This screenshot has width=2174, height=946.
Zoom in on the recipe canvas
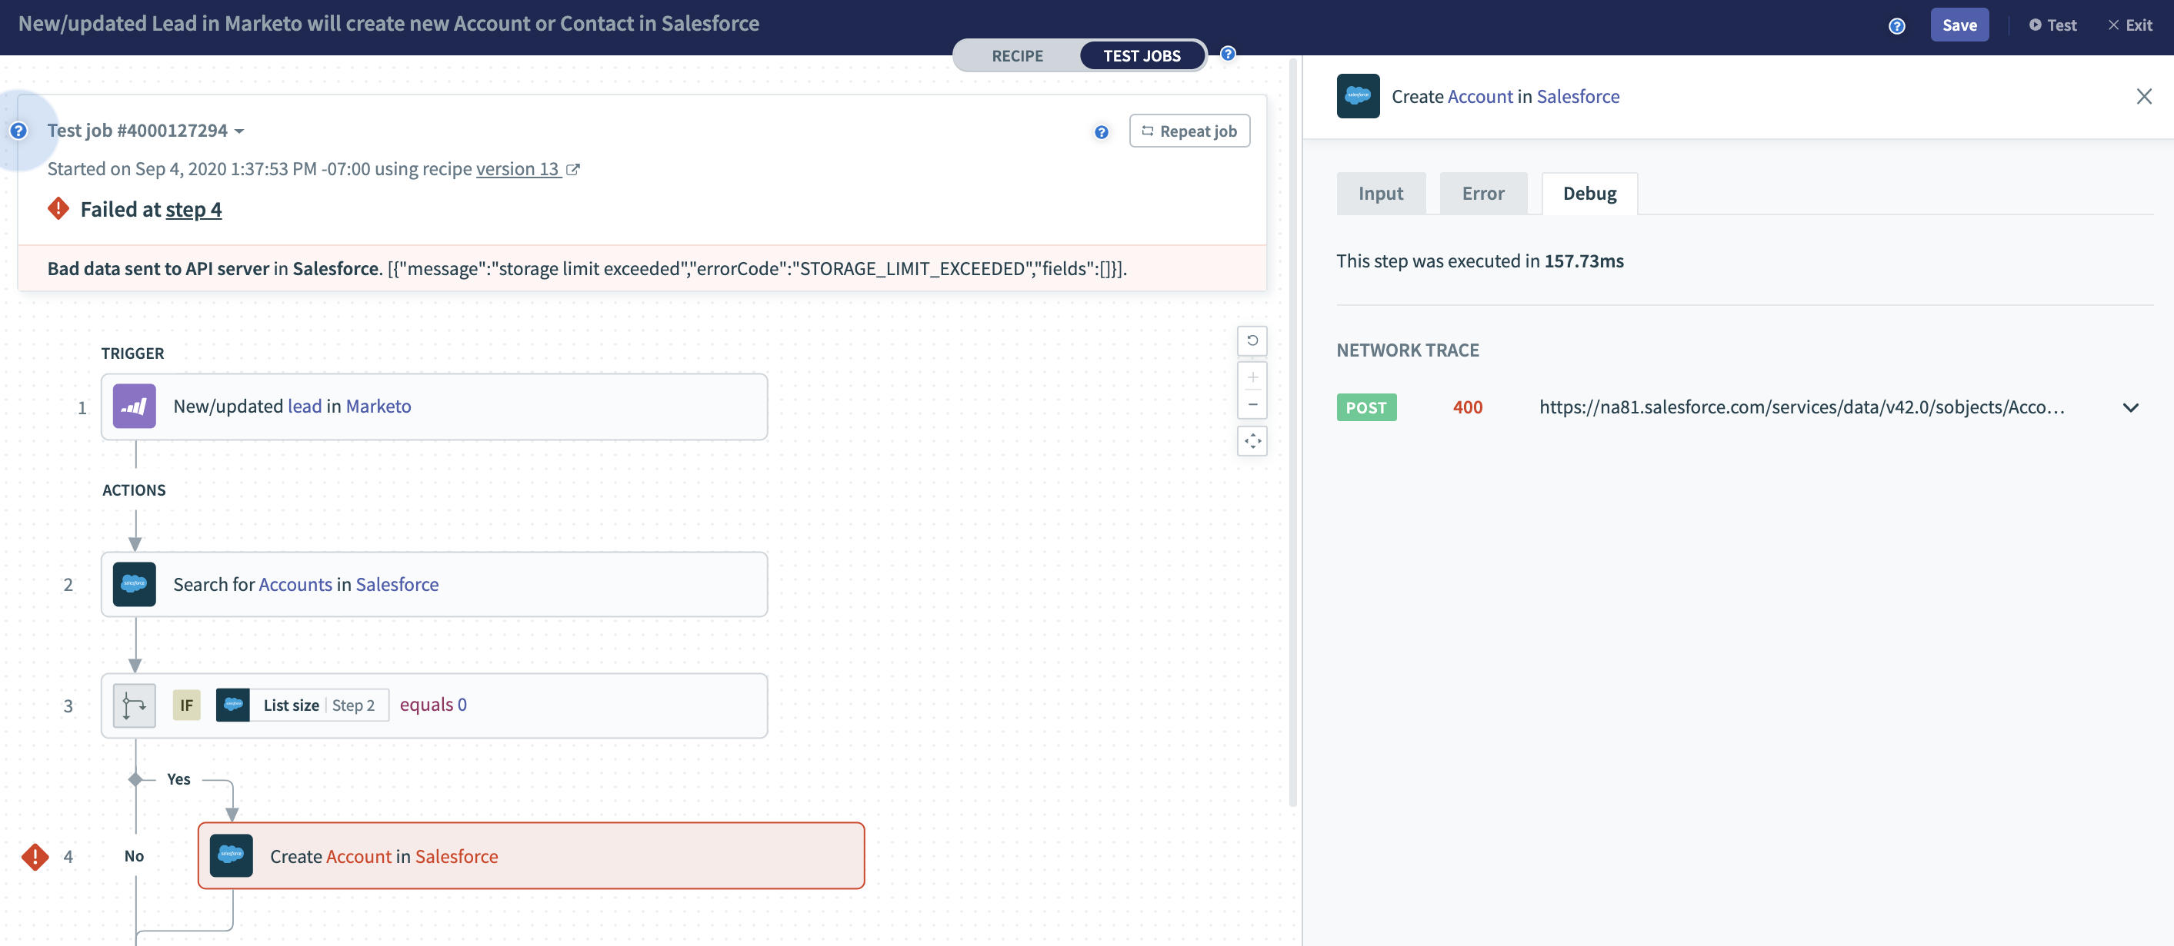1252,378
